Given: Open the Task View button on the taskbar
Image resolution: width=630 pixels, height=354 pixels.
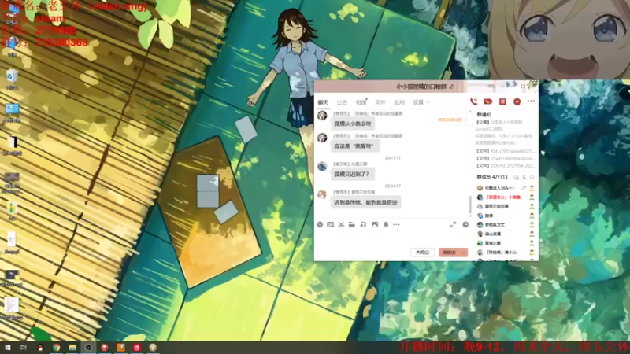Looking at the screenshot, I should 24,348.
